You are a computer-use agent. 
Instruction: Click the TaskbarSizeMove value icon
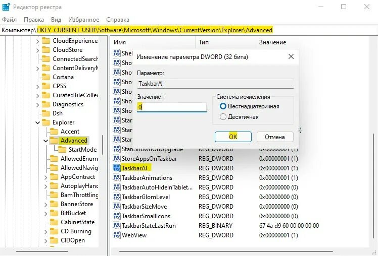pos(117,206)
